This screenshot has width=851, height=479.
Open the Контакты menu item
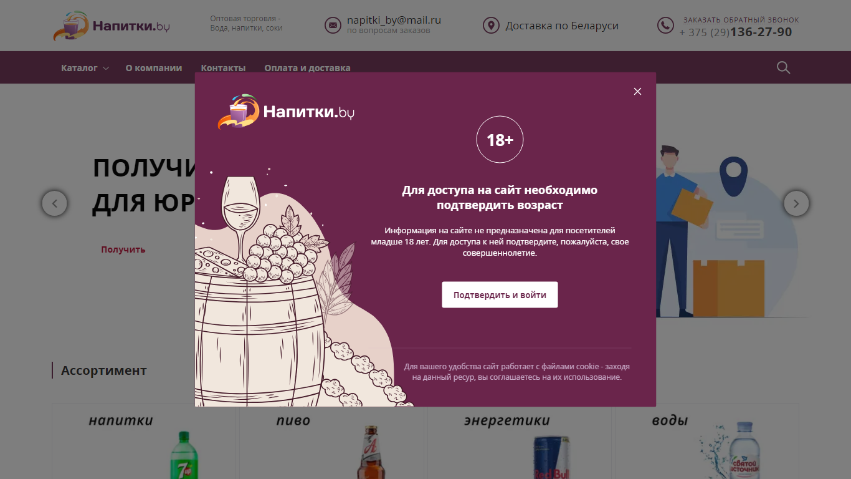click(223, 68)
